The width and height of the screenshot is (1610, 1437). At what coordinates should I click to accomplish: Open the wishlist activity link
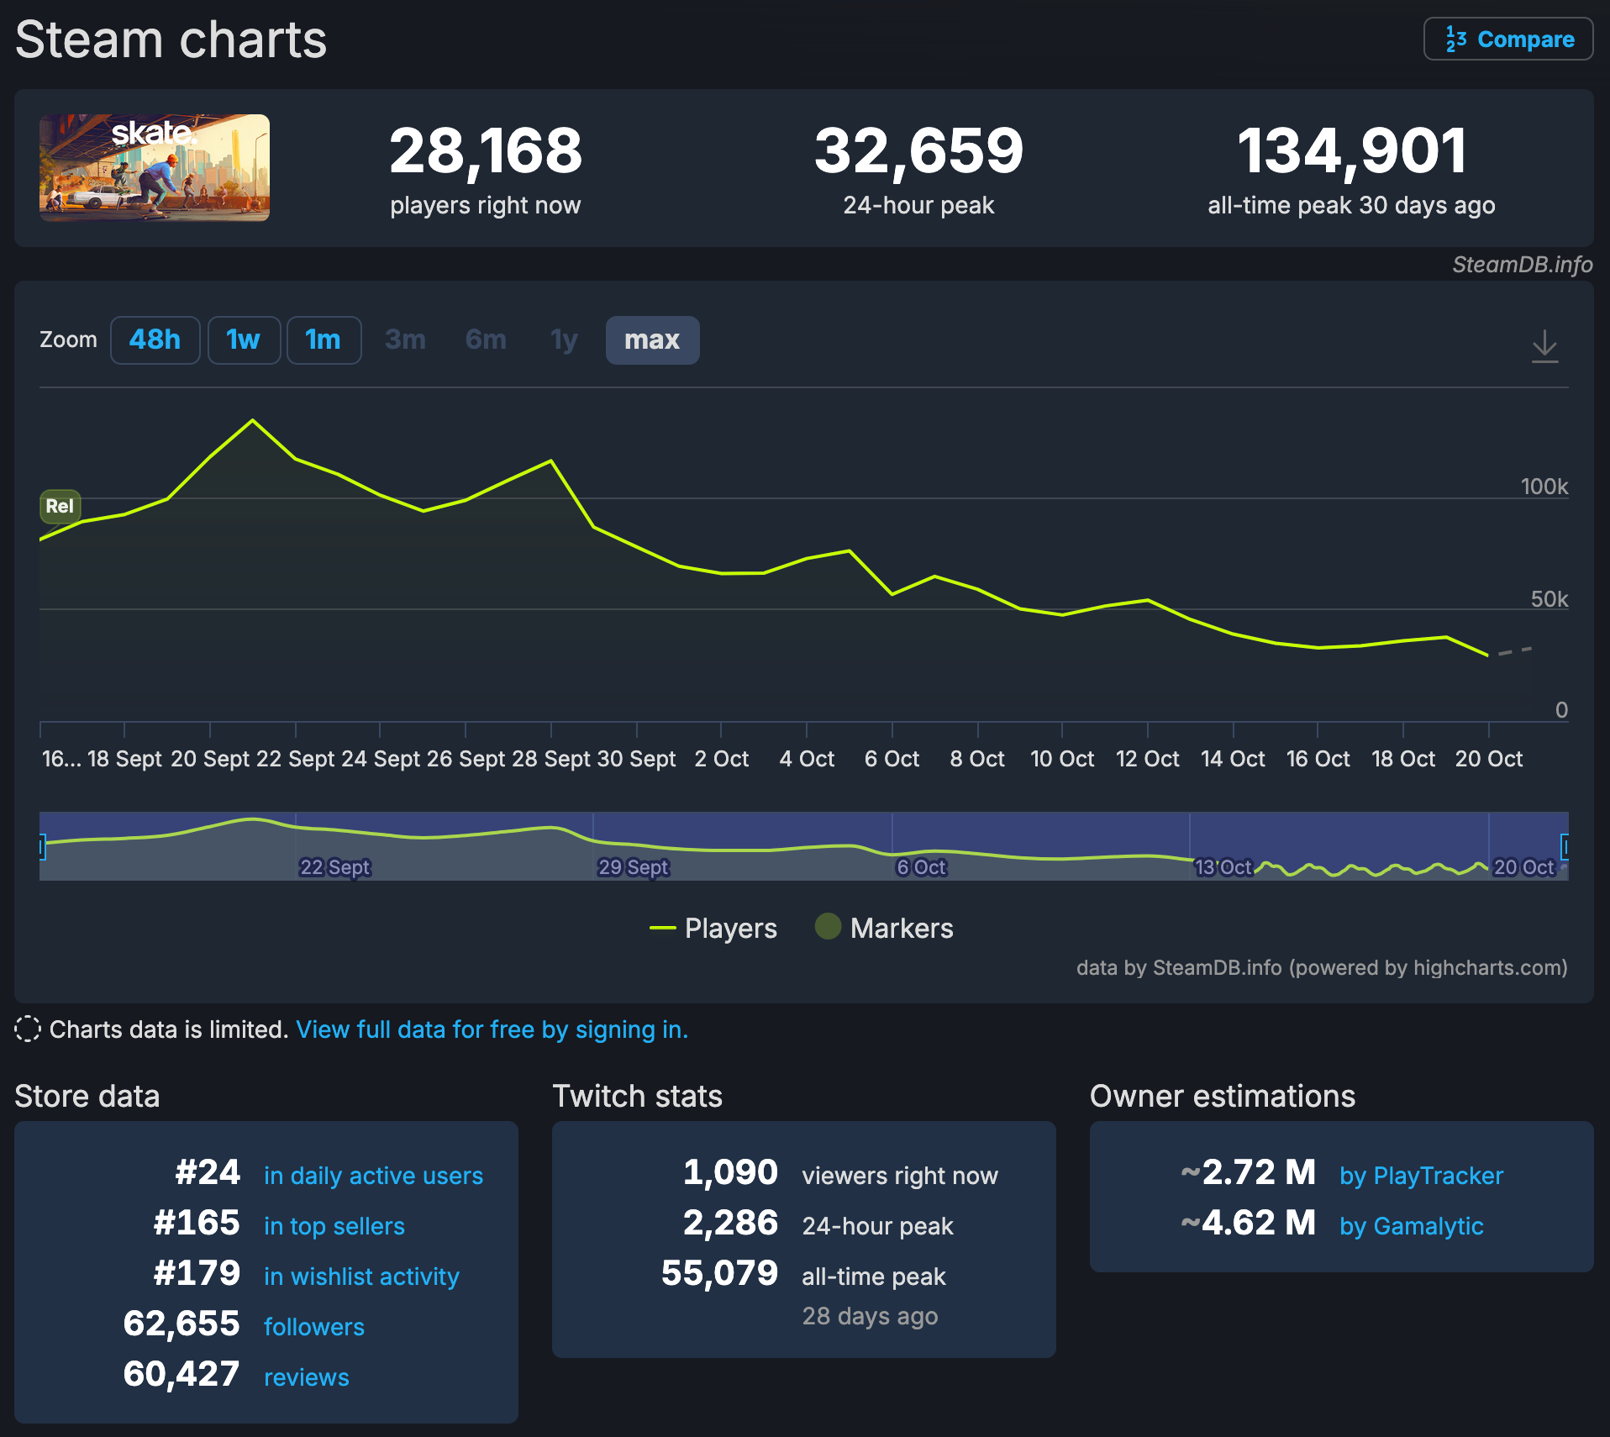pos(361,1276)
